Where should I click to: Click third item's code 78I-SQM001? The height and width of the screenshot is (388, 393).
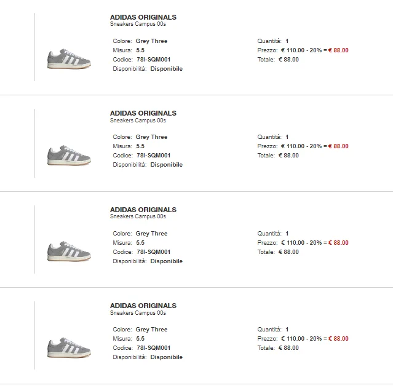coord(153,252)
